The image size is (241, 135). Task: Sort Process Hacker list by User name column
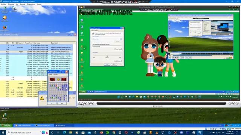pos(37,43)
